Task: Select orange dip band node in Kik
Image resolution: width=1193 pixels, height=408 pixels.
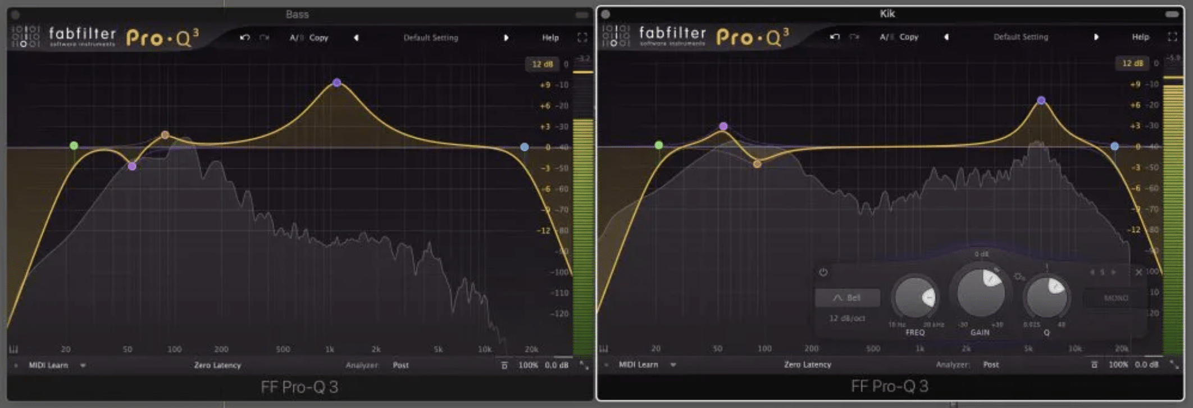Action: point(757,164)
